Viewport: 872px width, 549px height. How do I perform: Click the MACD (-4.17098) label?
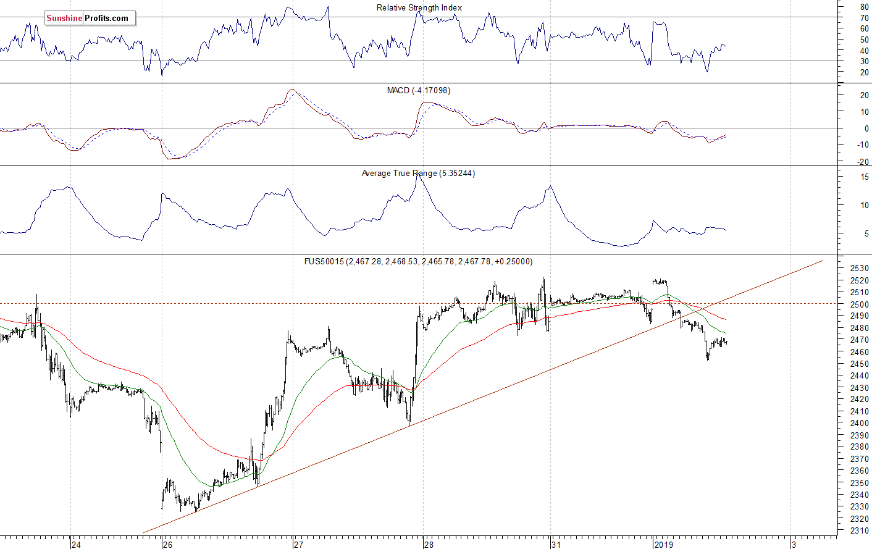coord(419,91)
